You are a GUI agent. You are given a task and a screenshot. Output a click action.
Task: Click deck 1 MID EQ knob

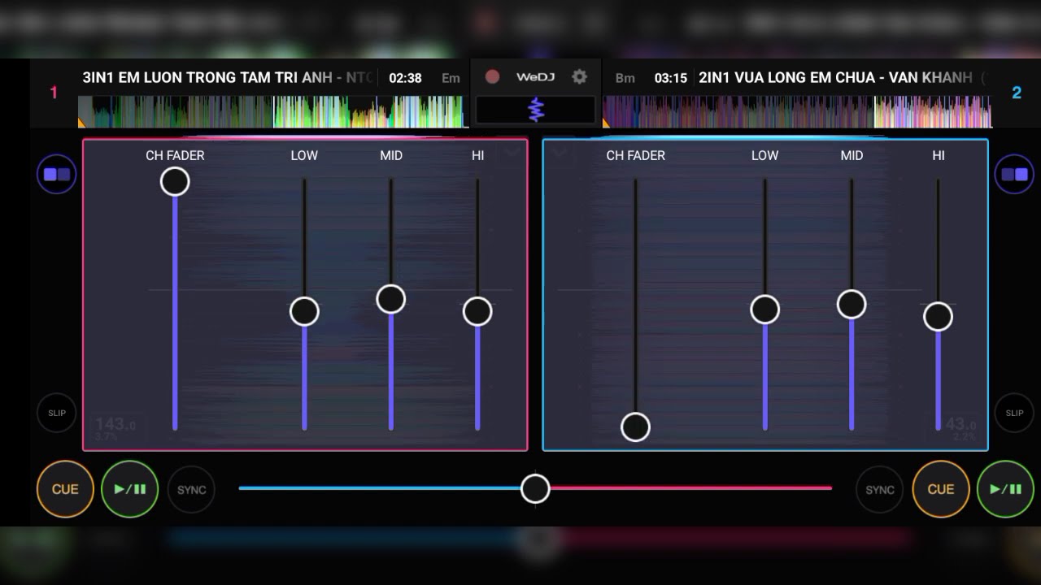point(391,299)
